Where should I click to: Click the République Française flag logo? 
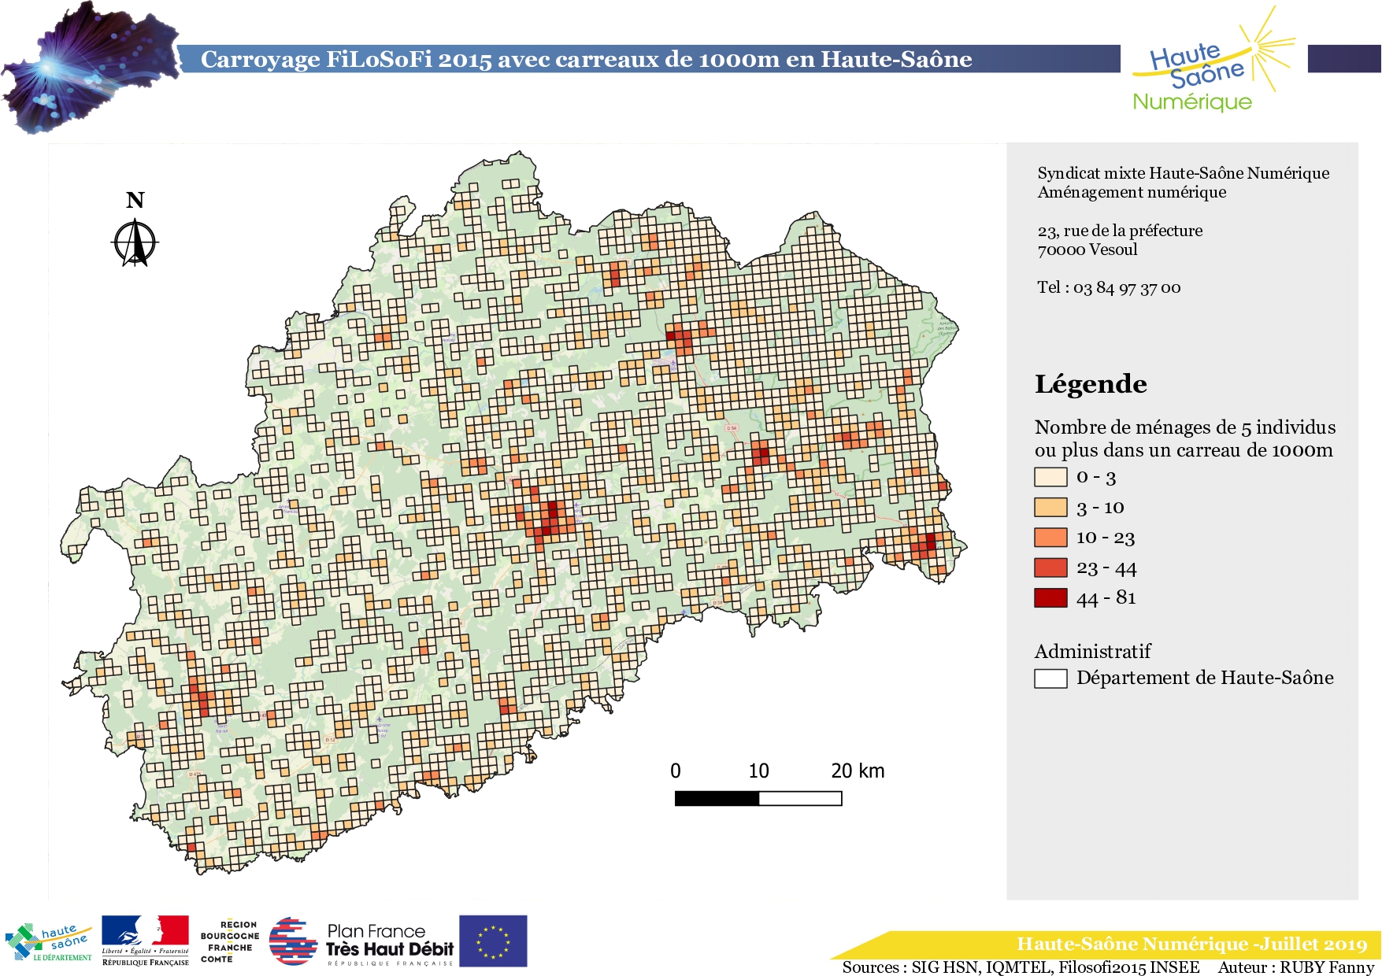coord(146,941)
